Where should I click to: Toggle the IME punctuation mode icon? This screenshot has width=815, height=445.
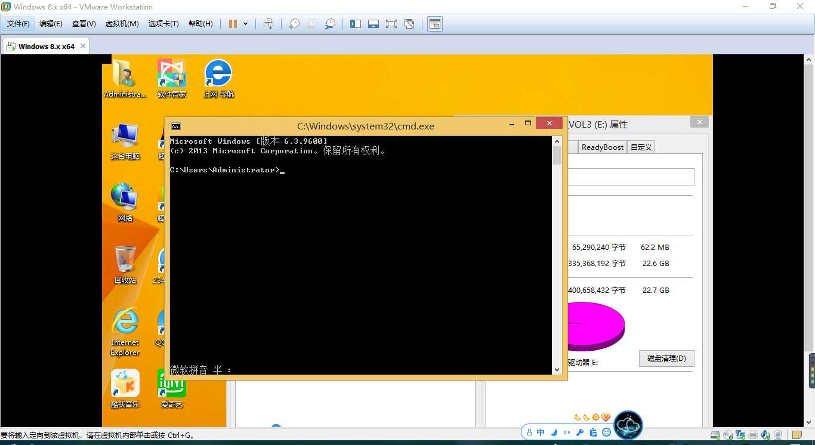click(567, 432)
